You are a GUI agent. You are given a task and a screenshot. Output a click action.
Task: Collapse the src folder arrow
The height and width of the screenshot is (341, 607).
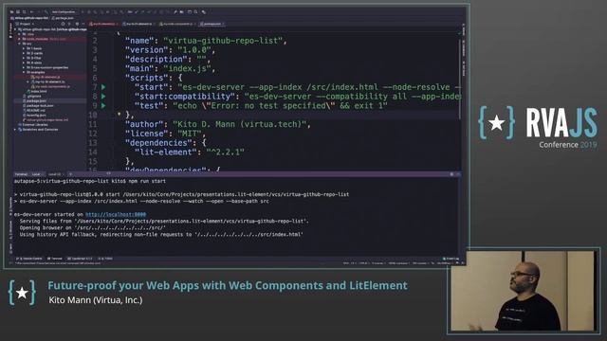19,44
